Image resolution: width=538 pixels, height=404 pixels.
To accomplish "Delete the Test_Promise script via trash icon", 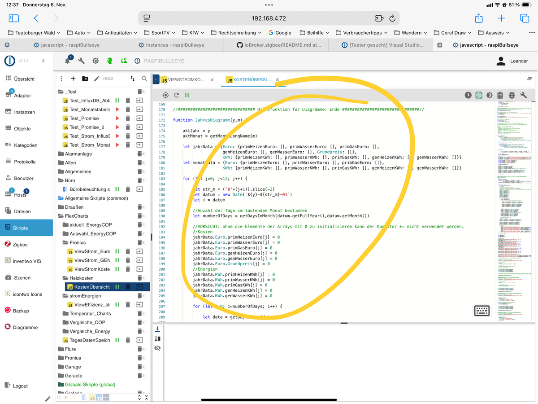I will tap(128, 119).
